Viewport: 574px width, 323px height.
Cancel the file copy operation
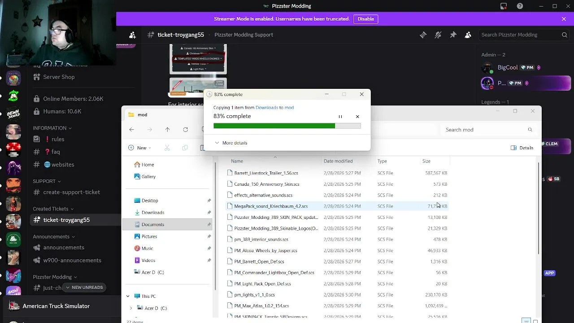(x=357, y=117)
